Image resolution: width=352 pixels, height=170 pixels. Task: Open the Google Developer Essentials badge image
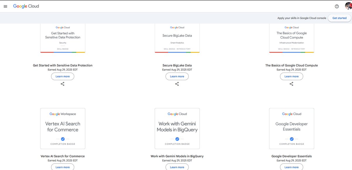(x=292, y=129)
